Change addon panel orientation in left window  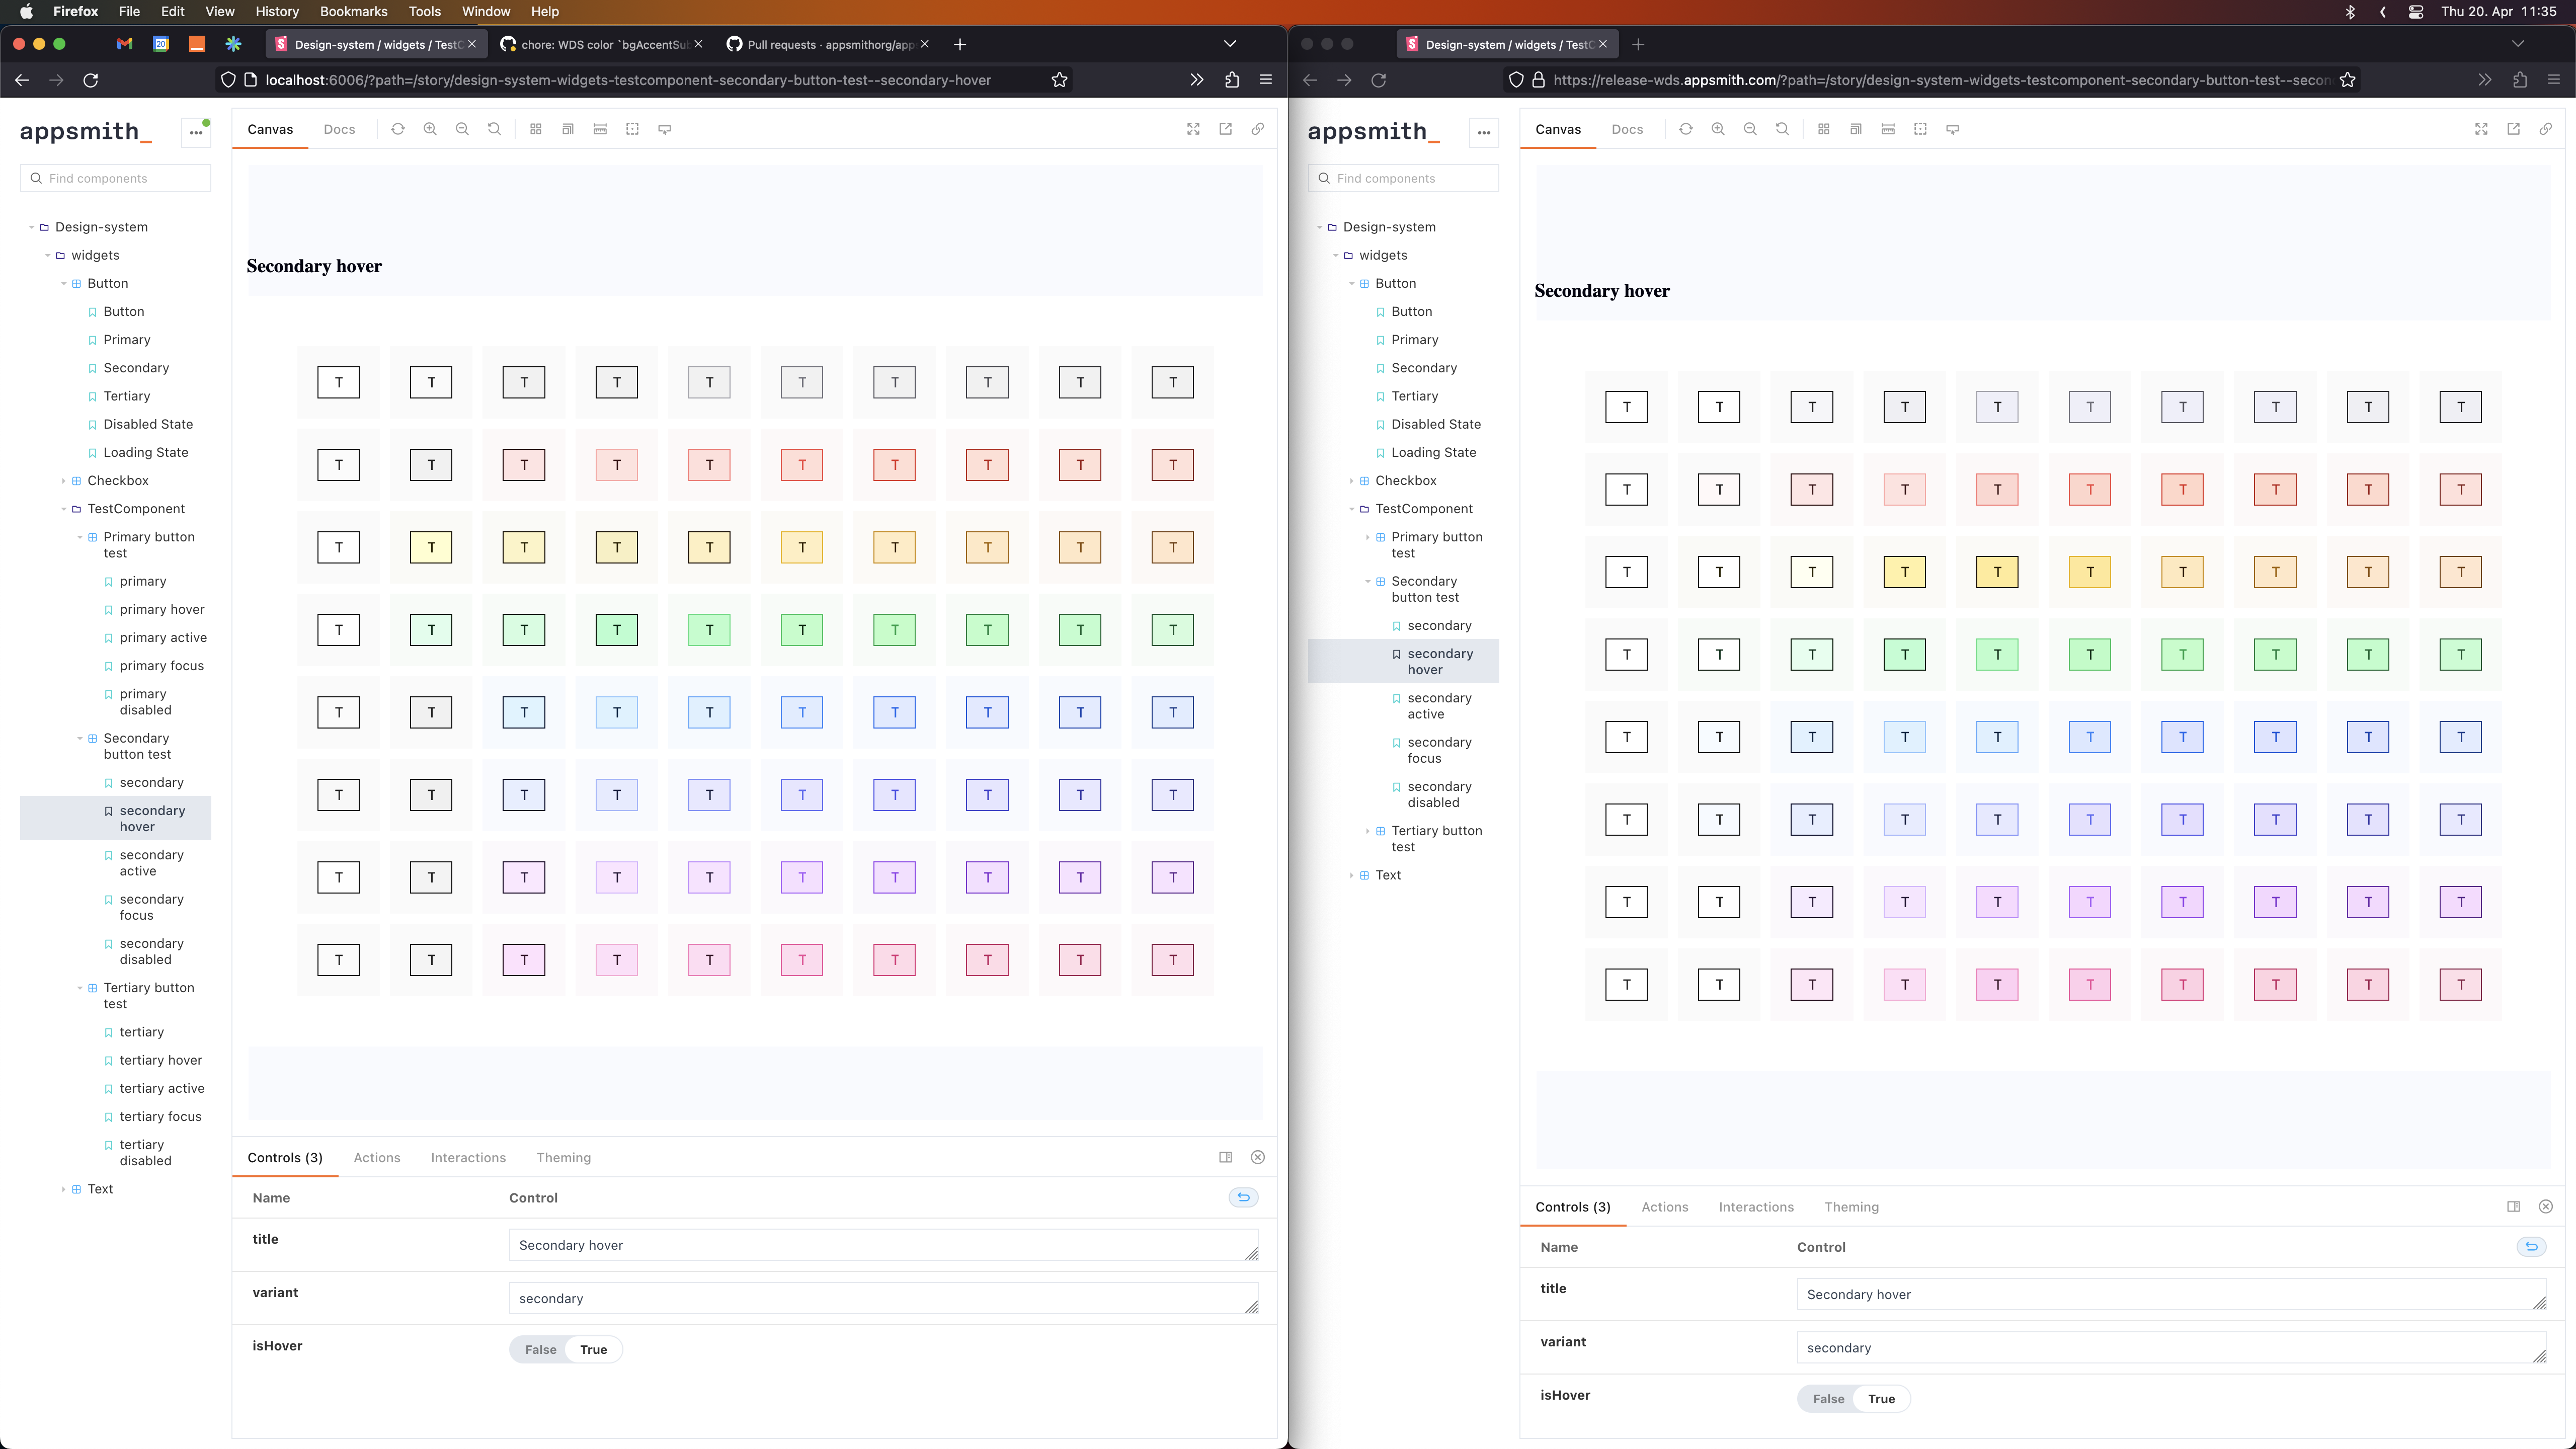click(1225, 1157)
